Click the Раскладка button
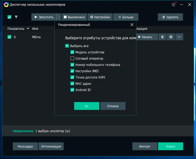The height and width of the screenshot is (159, 196). pyautogui.click(x=25, y=146)
